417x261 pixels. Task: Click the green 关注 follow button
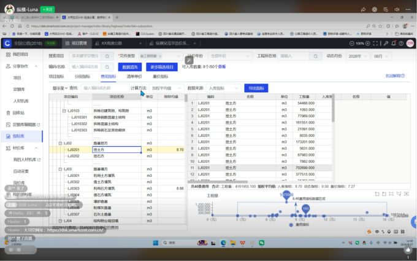click(x=47, y=9)
